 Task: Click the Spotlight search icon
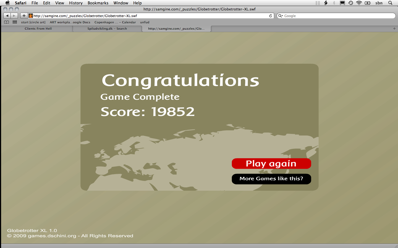pyautogui.click(x=390, y=3)
